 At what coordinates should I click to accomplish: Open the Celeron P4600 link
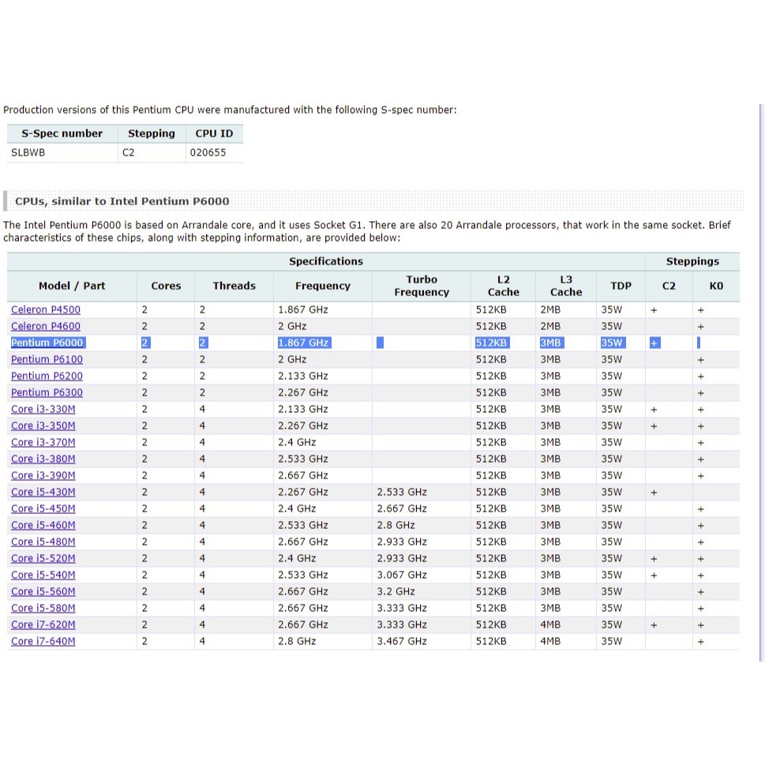46,326
